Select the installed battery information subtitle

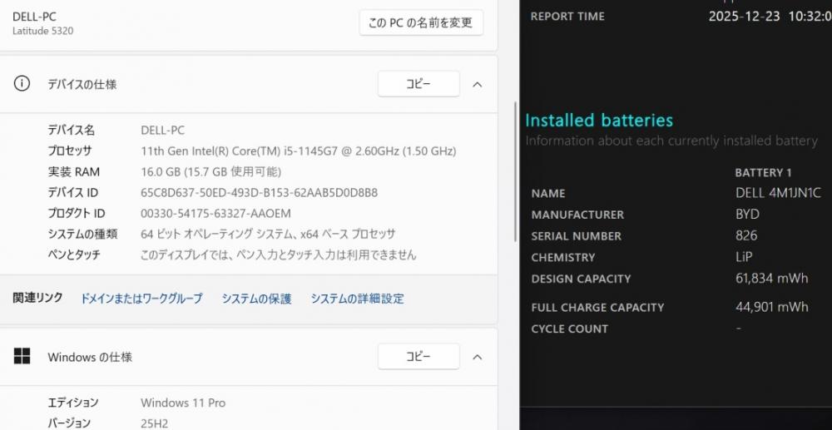[x=671, y=141]
